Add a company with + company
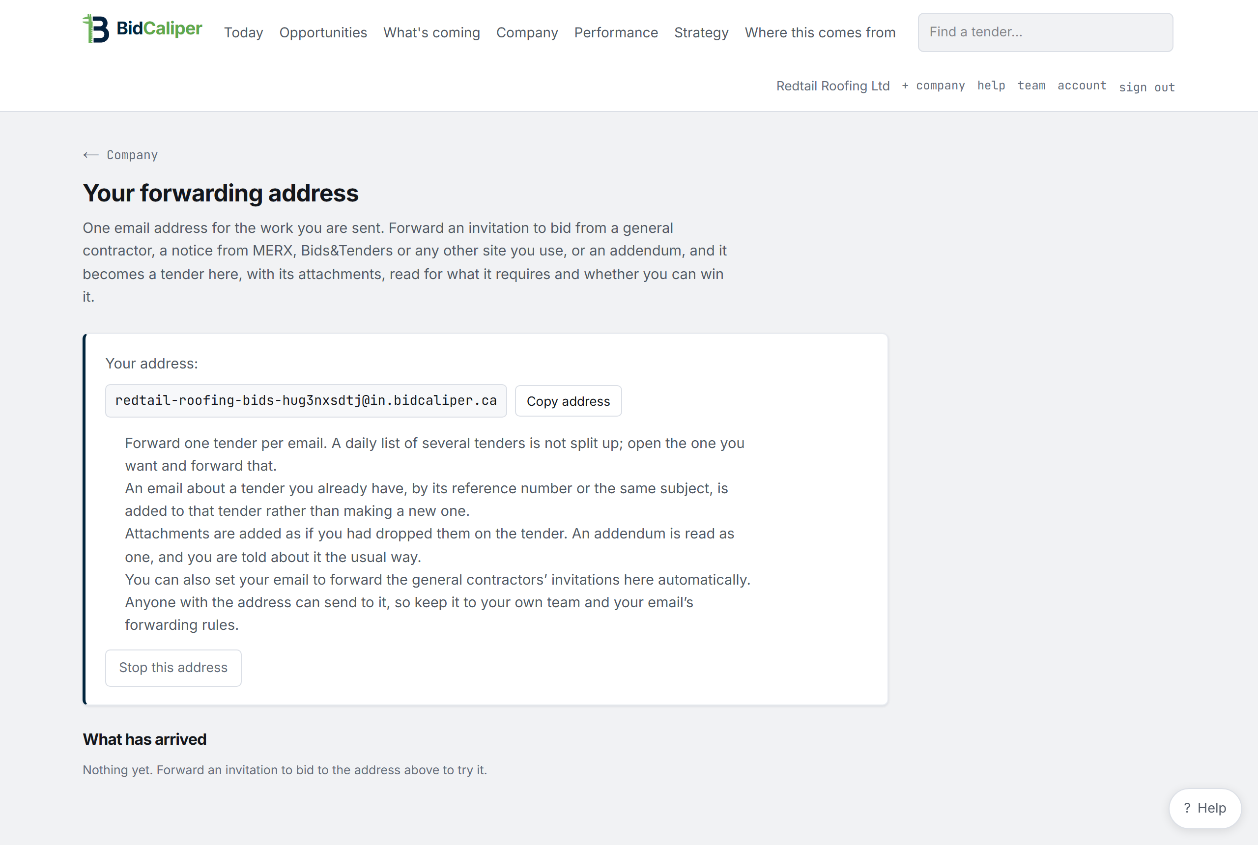Viewport: 1258px width, 845px height. pyautogui.click(x=933, y=85)
